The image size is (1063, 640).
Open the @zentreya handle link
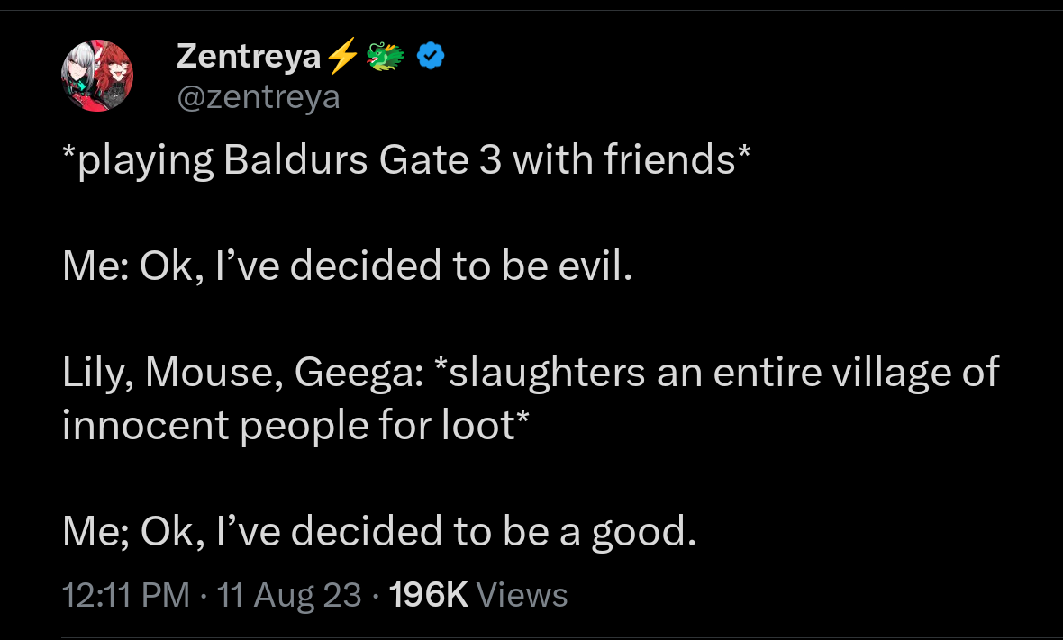click(x=259, y=95)
